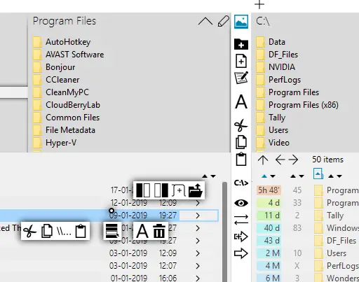Click the clipboard paste icon in center toolbar

click(x=241, y=159)
